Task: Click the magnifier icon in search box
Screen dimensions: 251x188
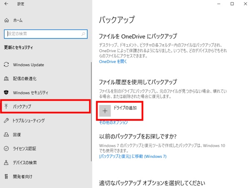Action: point(83,34)
